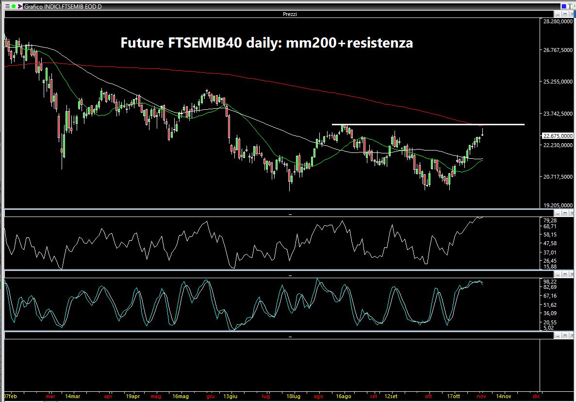Click the 23.742,5000 price axis label
Image resolution: width=576 pixels, height=402 pixels.
tap(558, 114)
